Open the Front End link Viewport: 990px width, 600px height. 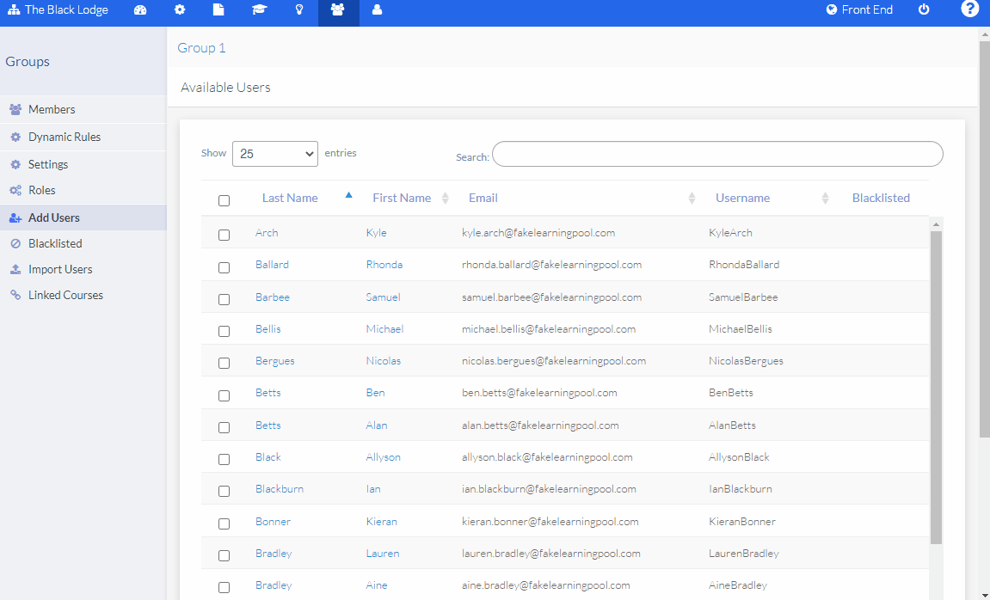[x=859, y=10]
